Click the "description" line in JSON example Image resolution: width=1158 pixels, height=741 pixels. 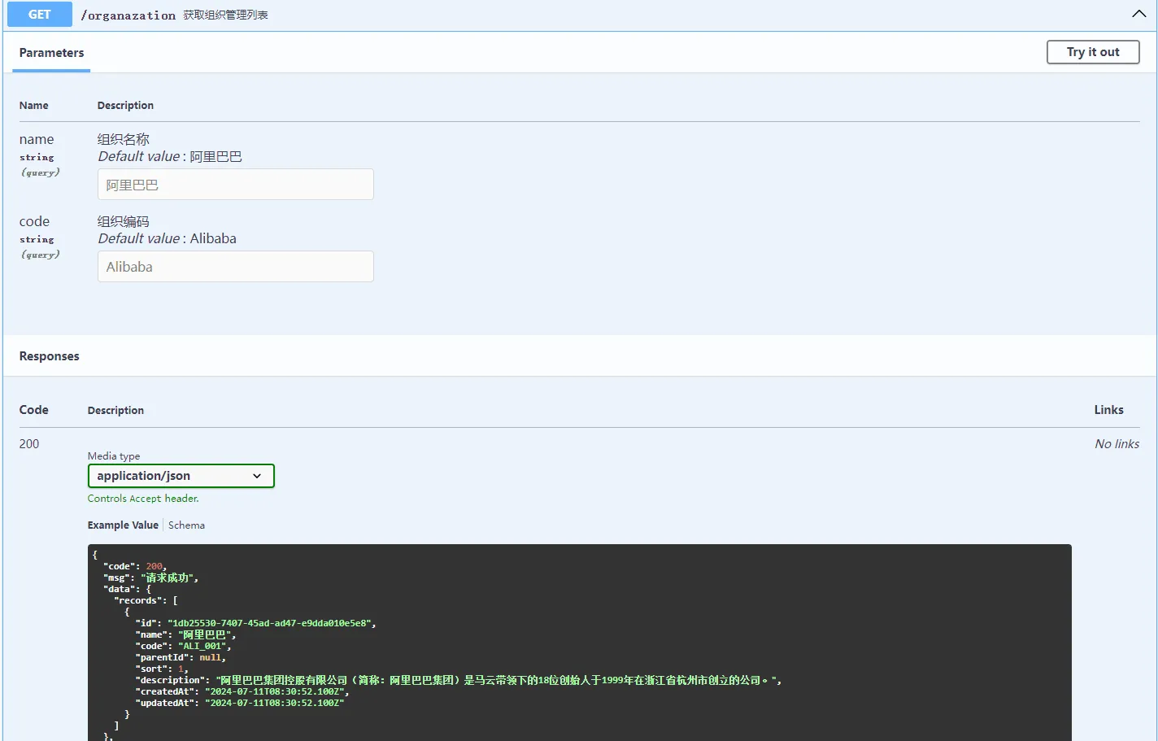coord(459,680)
